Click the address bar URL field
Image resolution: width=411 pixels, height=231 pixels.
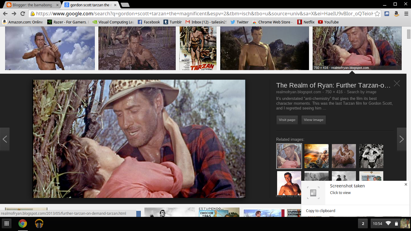pos(204,14)
